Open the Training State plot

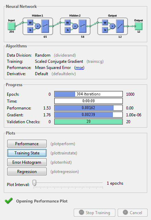tap(27, 153)
